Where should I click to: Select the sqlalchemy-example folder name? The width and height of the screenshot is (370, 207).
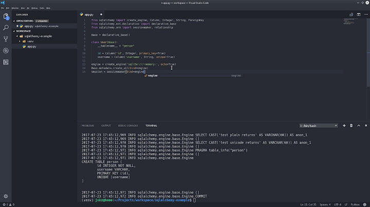(x=38, y=36)
